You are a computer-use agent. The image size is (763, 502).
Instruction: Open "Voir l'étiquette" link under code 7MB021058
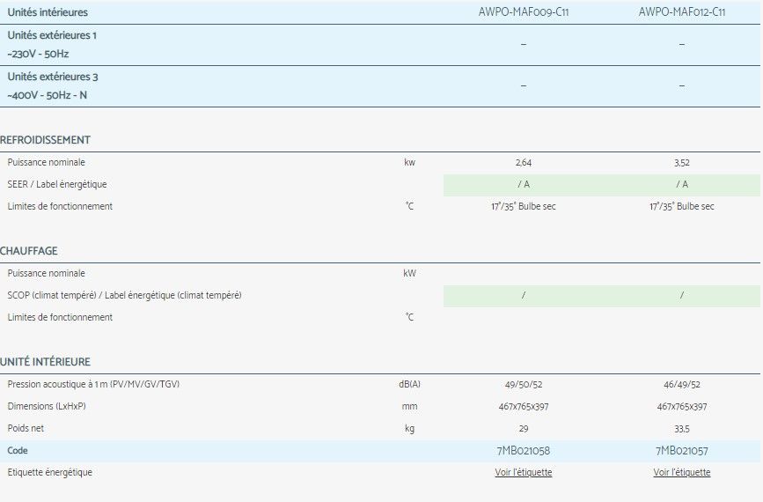(x=524, y=472)
